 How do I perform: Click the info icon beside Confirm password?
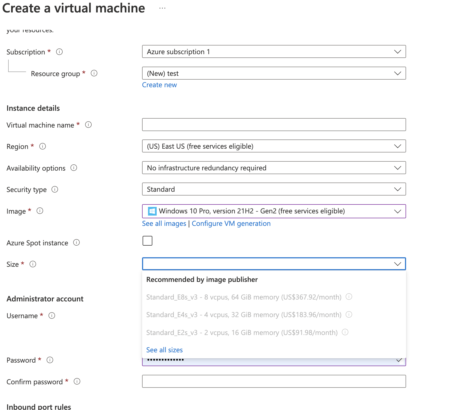point(77,381)
